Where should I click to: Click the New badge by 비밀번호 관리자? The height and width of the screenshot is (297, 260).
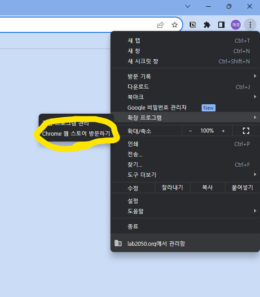[x=208, y=108]
